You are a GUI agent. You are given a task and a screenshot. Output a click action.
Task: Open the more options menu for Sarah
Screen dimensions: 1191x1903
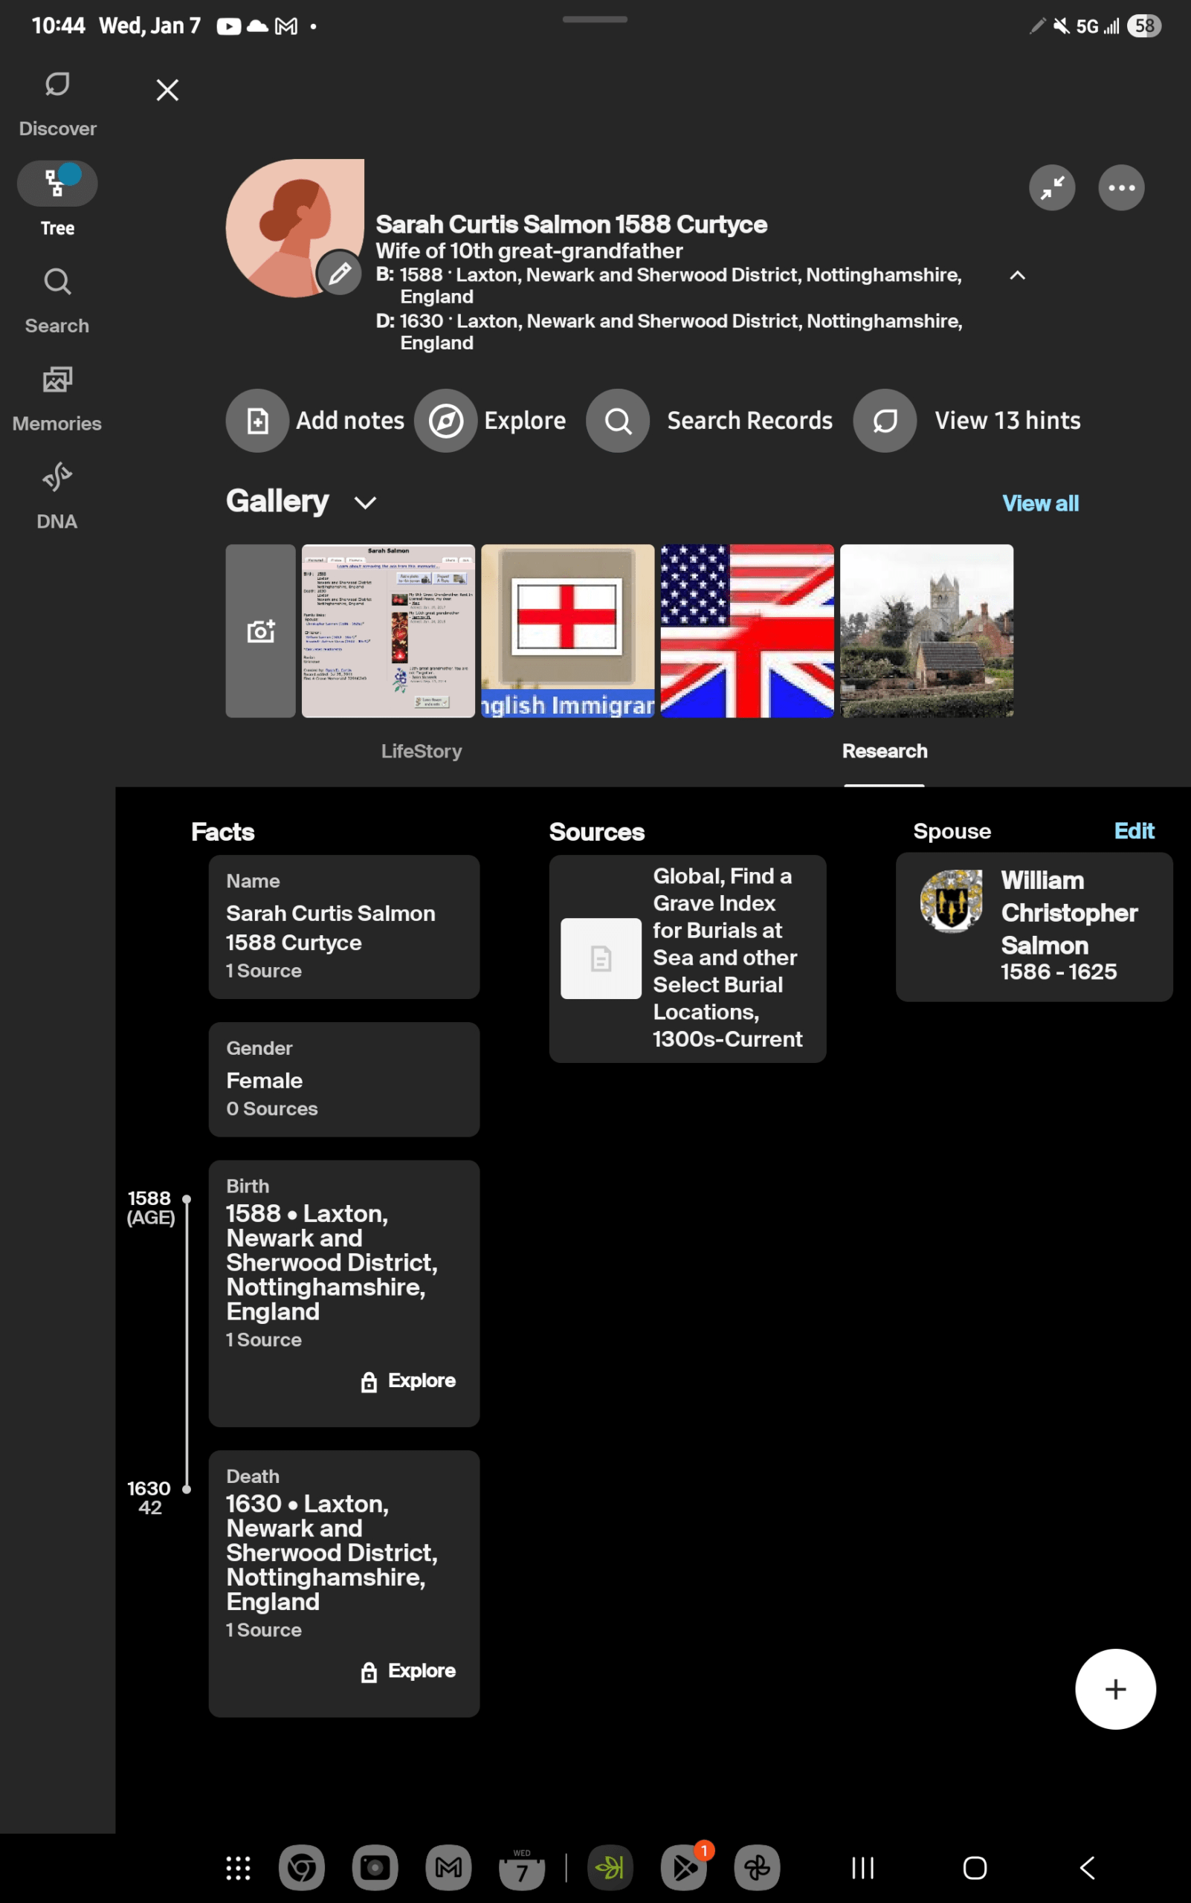coord(1121,187)
